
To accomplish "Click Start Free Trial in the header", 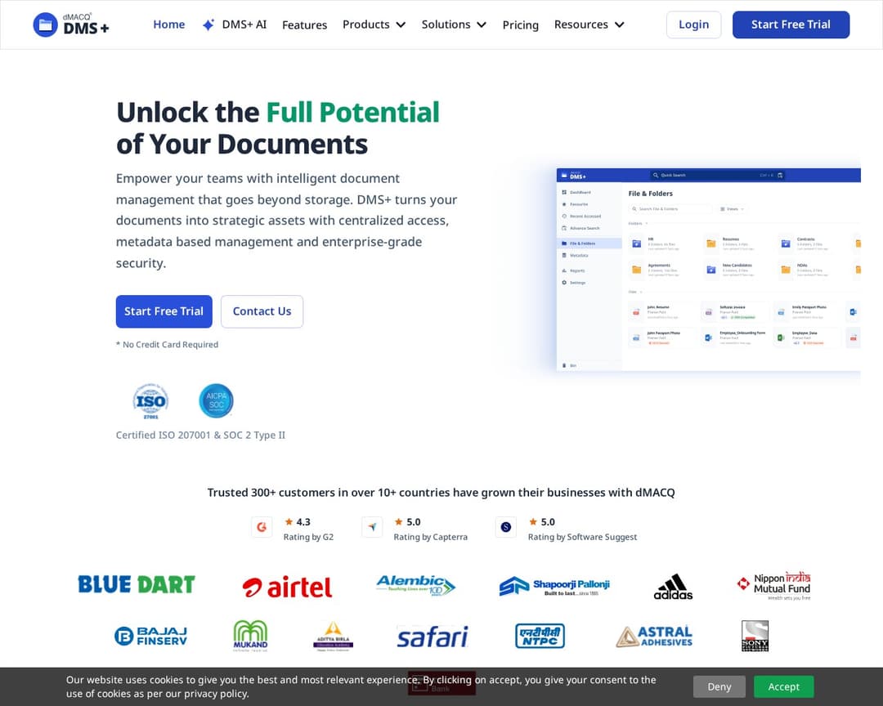I will pyautogui.click(x=791, y=25).
